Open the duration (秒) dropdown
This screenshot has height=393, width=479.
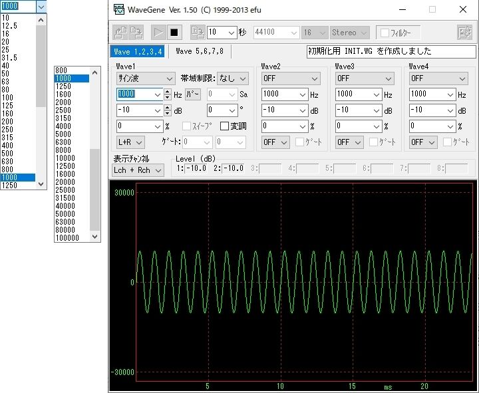[232, 33]
